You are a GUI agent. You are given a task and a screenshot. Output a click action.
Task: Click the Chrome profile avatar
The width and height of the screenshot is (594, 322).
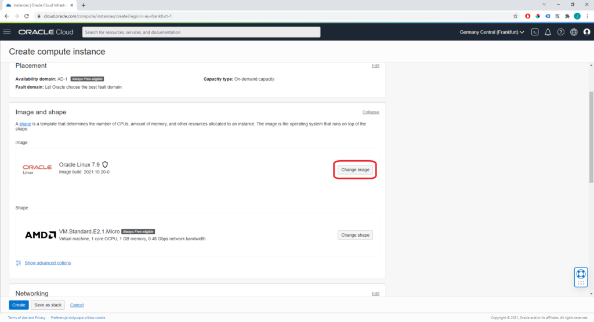[x=577, y=16]
